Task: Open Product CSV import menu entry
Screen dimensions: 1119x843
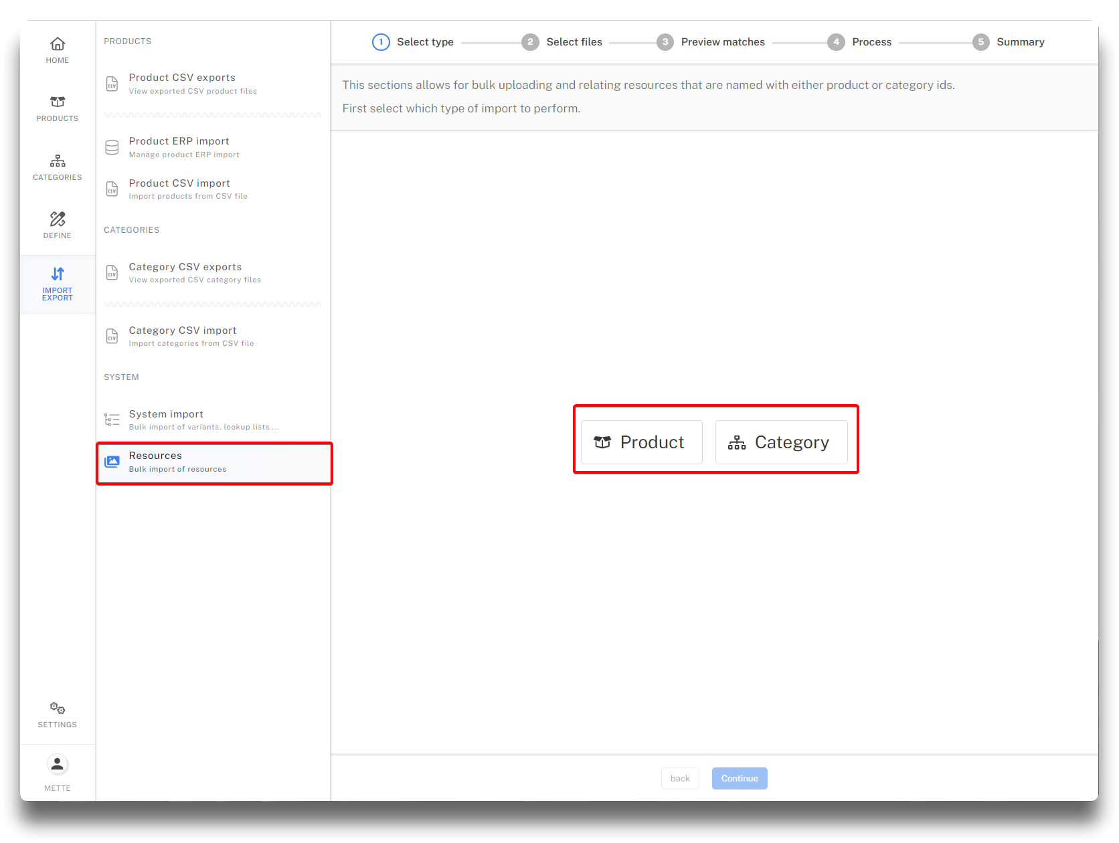Action: pos(179,189)
